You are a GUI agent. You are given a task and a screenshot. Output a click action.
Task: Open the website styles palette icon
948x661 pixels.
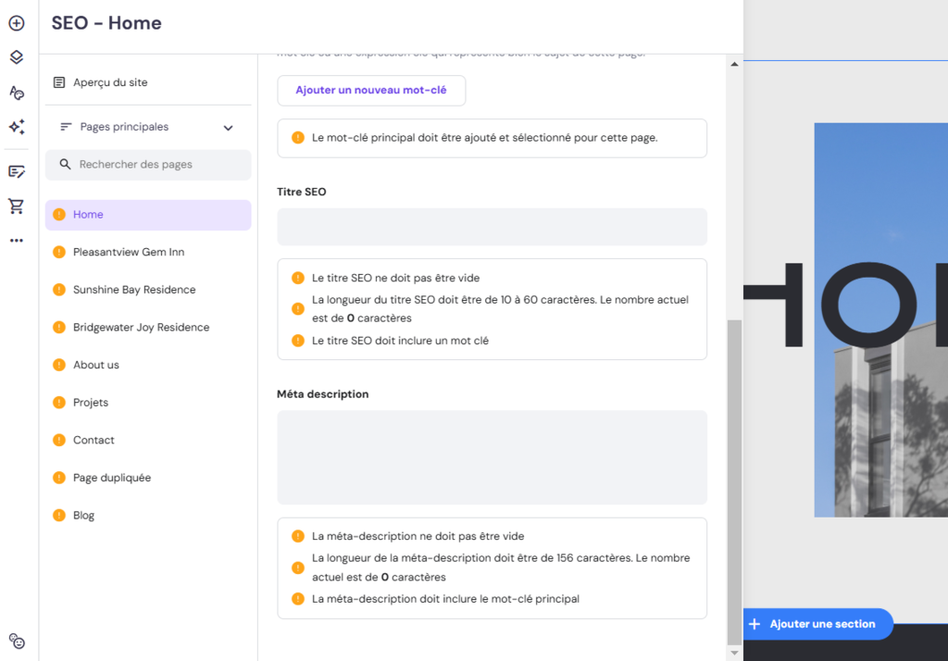pyautogui.click(x=16, y=92)
